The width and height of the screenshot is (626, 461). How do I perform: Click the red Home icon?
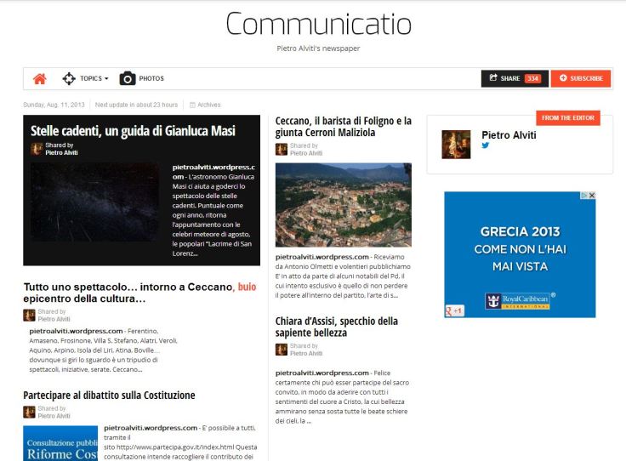coord(39,79)
